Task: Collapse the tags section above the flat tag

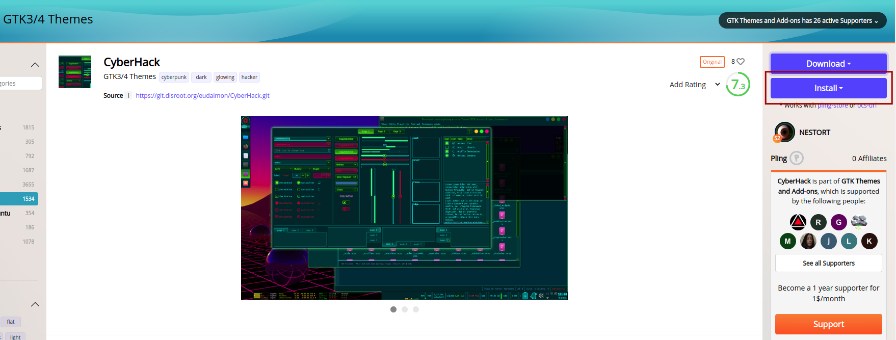Action: pos(35,304)
